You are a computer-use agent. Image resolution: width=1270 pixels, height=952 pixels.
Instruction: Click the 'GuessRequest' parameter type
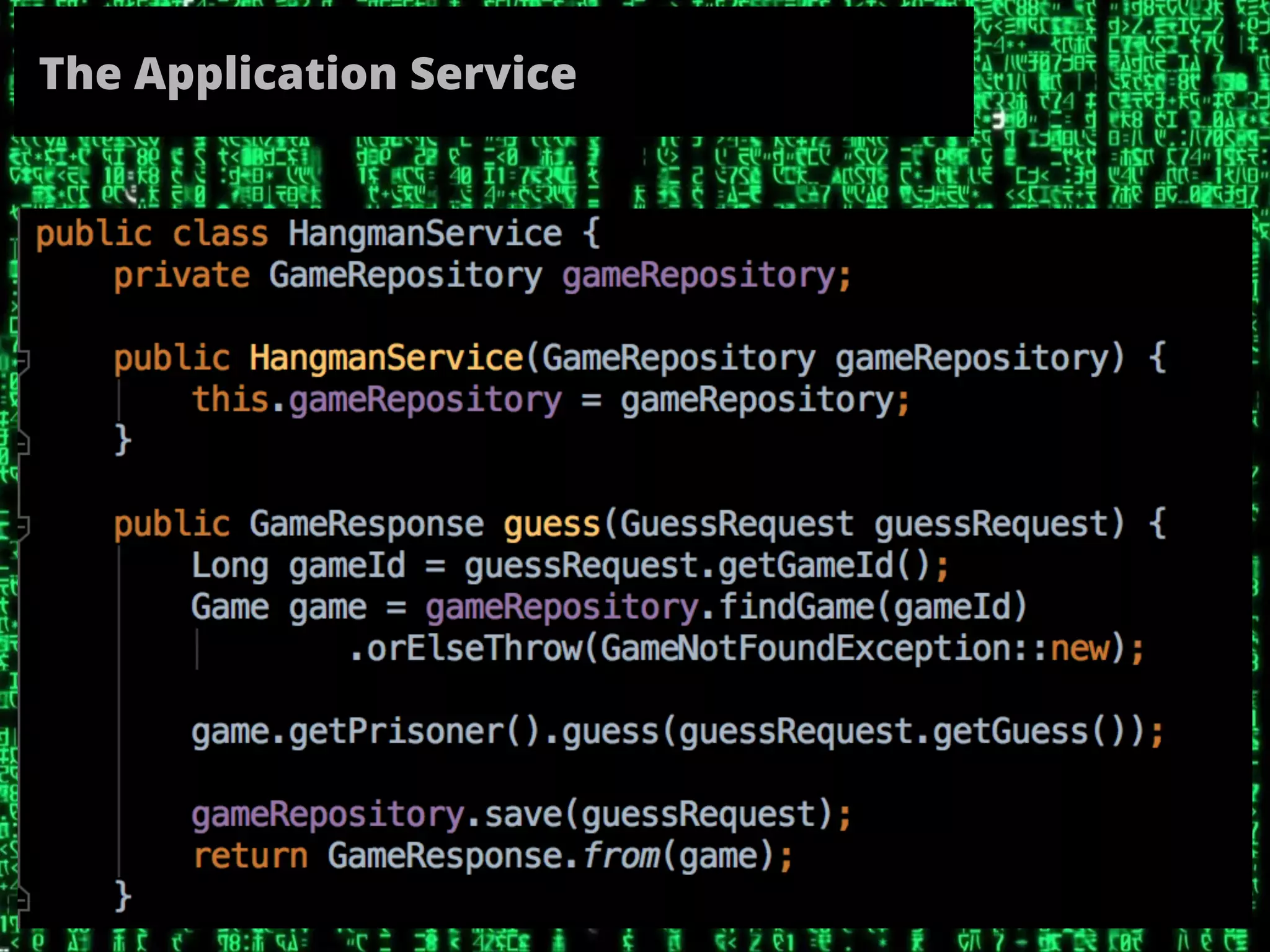click(737, 524)
